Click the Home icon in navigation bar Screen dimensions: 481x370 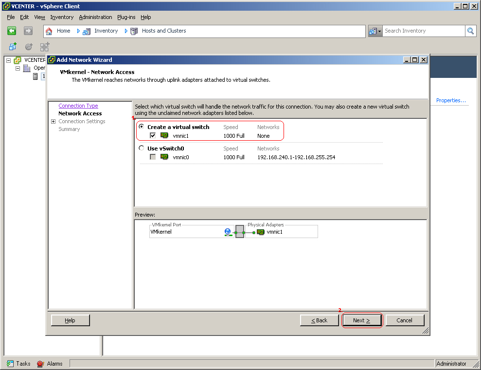[x=49, y=31]
